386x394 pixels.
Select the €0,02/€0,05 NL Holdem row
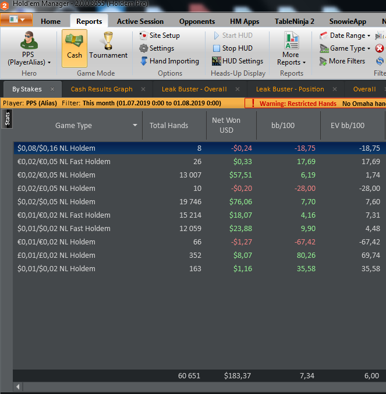tap(200, 175)
